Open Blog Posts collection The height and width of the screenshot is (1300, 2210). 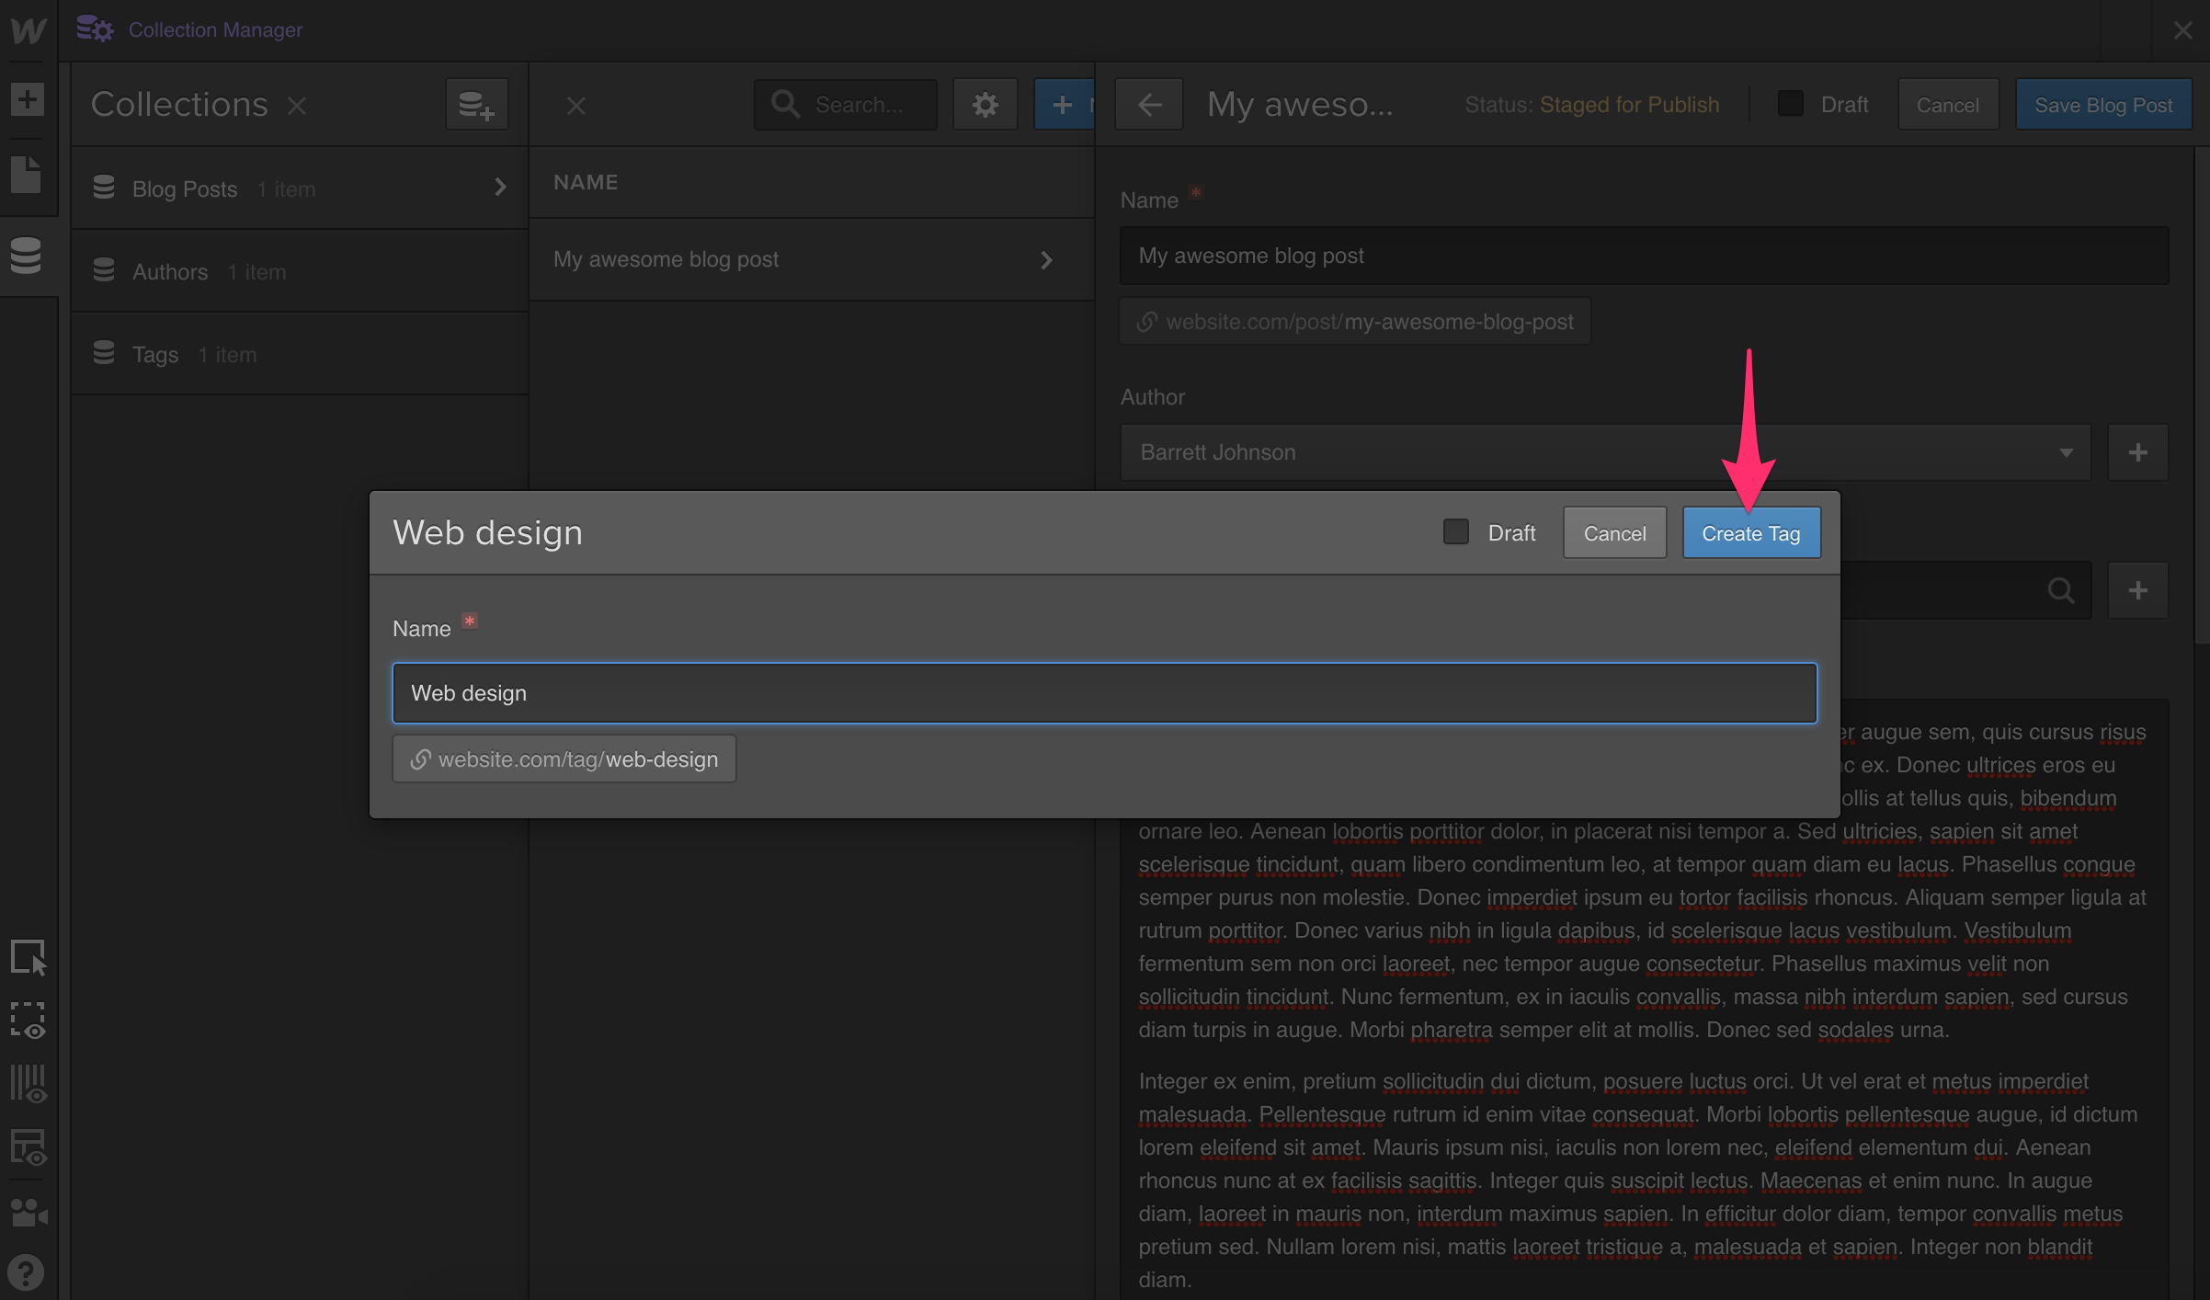(300, 188)
